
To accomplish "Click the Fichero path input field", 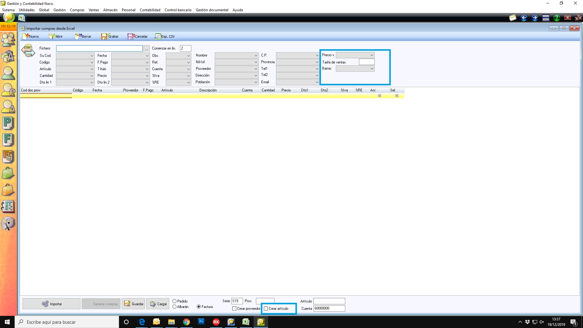I will click(x=99, y=49).
